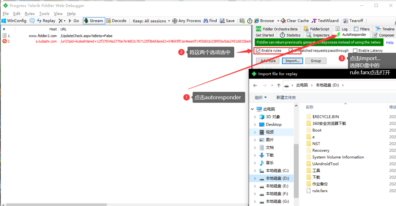Switch to Get Started tab
Screen dimensions: 396x206
pyautogui.click(x=265, y=35)
